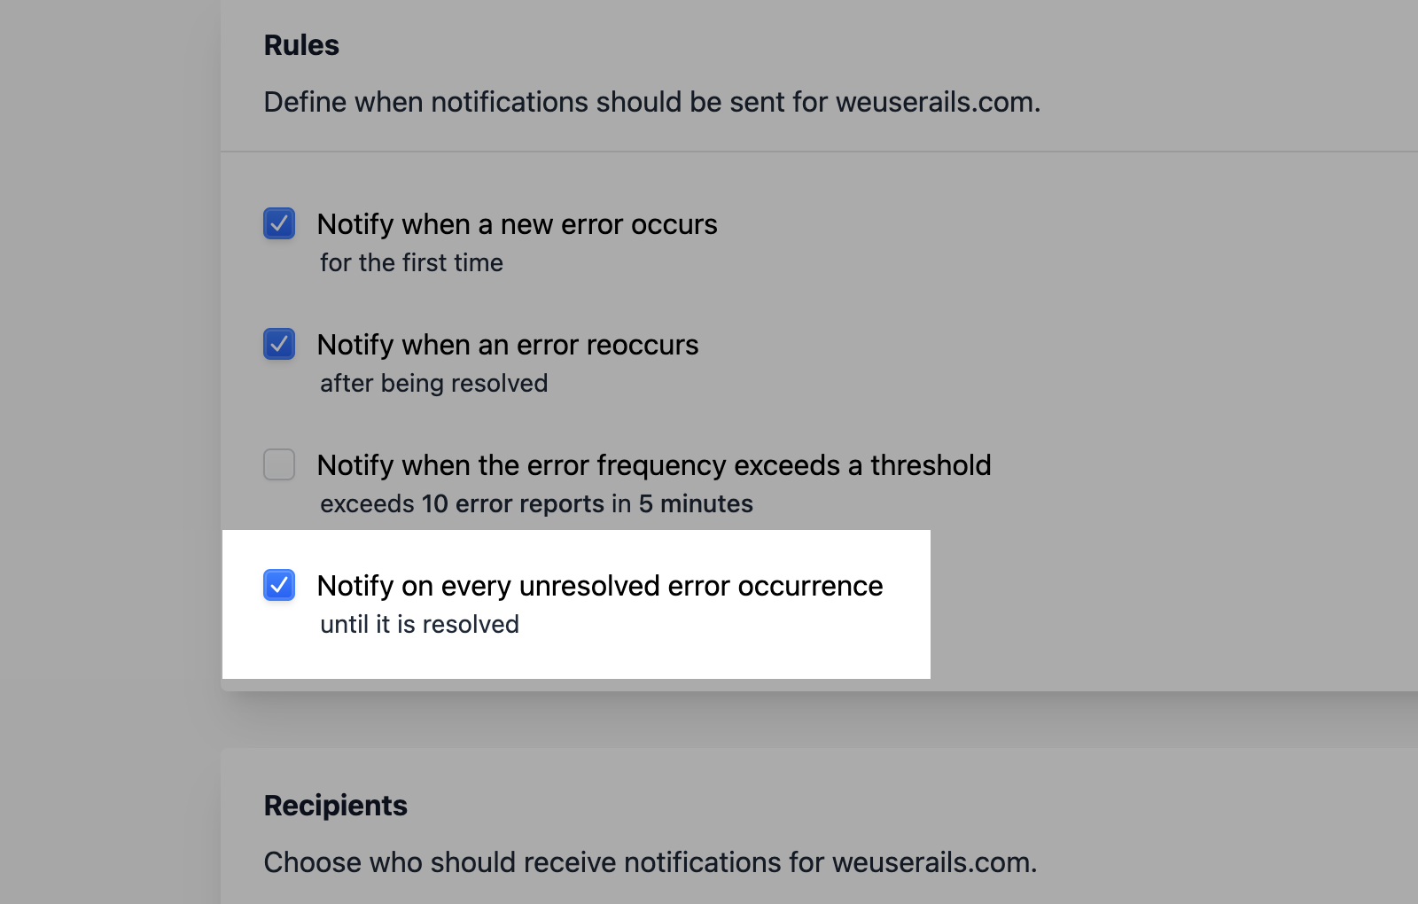The image size is (1418, 904).
Task: Click the 'Rules' section heading
Action: [300, 44]
